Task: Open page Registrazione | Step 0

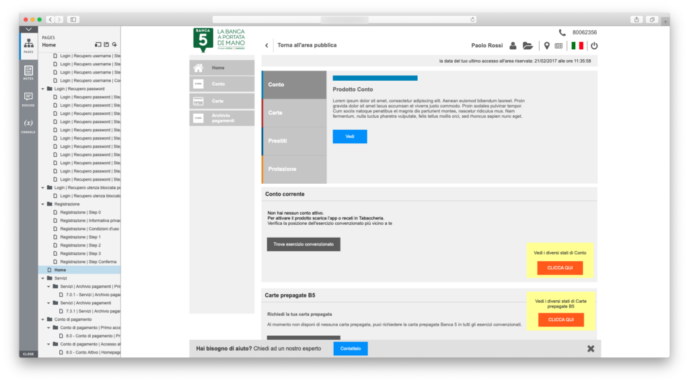Action: [80, 213]
